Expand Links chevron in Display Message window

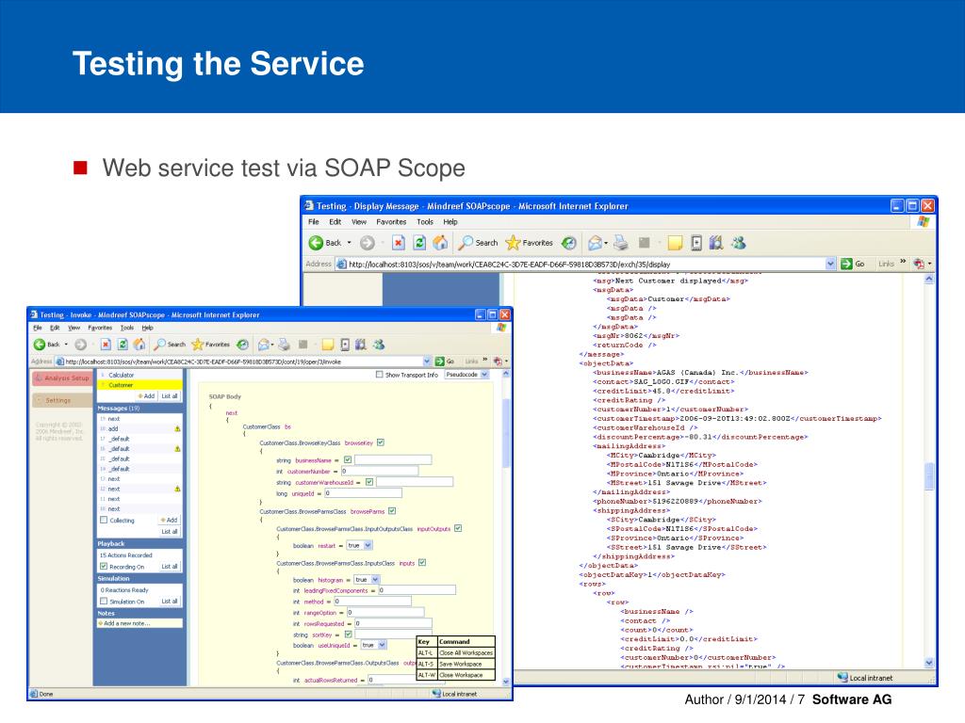click(903, 262)
